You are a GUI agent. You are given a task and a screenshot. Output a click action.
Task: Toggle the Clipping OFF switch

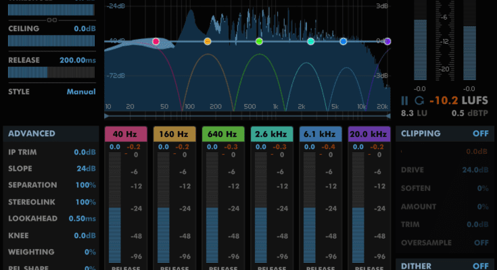click(481, 134)
